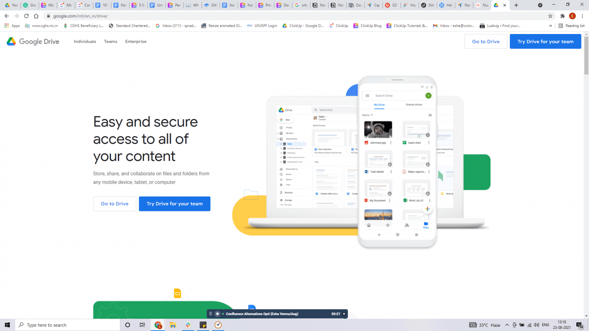The width and height of the screenshot is (589, 331).
Task: Go to browser home page icon
Action: point(37,16)
